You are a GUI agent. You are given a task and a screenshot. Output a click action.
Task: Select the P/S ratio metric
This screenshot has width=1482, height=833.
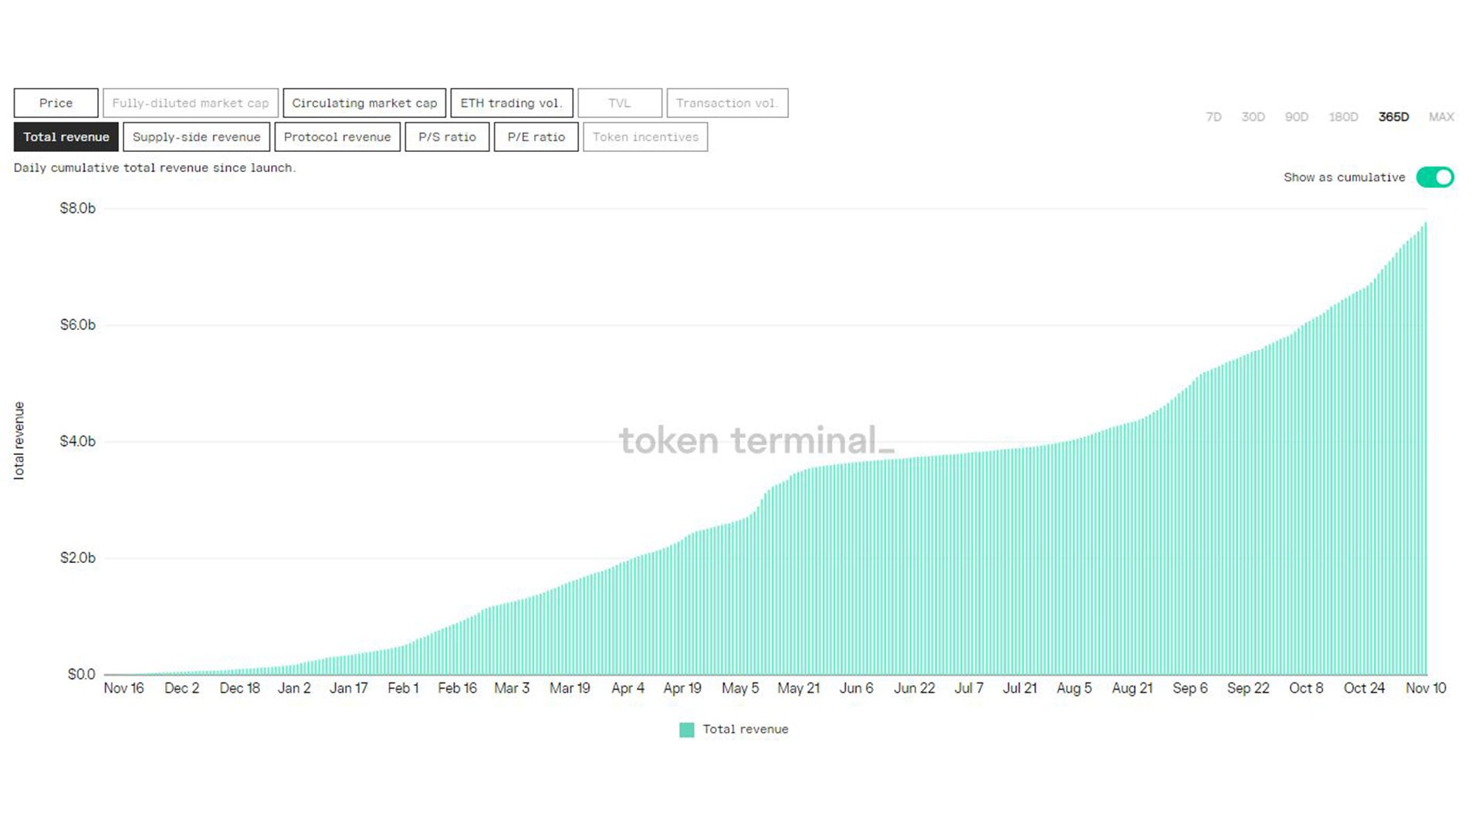pos(447,137)
